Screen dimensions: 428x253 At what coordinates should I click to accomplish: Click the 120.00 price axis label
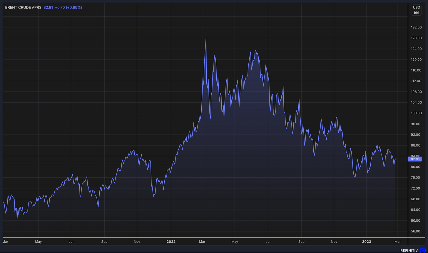pyautogui.click(x=416, y=60)
